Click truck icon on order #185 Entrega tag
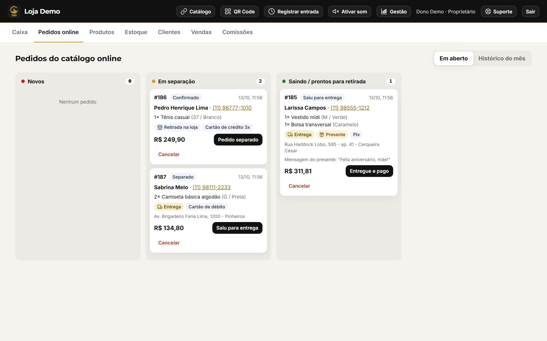The width and height of the screenshot is (547, 341). pyautogui.click(x=290, y=135)
